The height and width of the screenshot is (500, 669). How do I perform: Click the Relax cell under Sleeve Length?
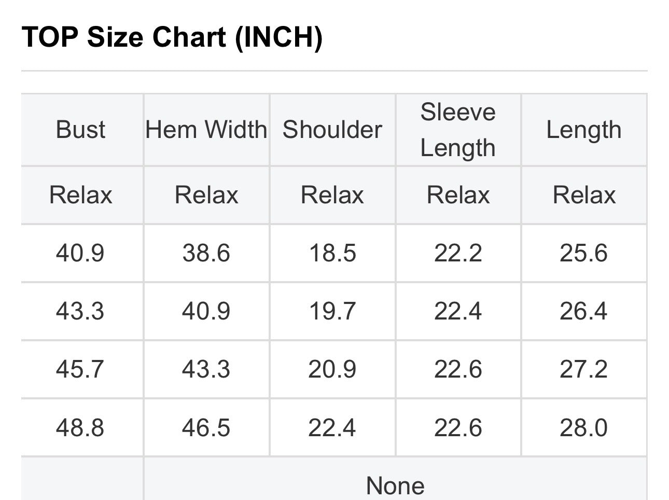[x=458, y=196]
